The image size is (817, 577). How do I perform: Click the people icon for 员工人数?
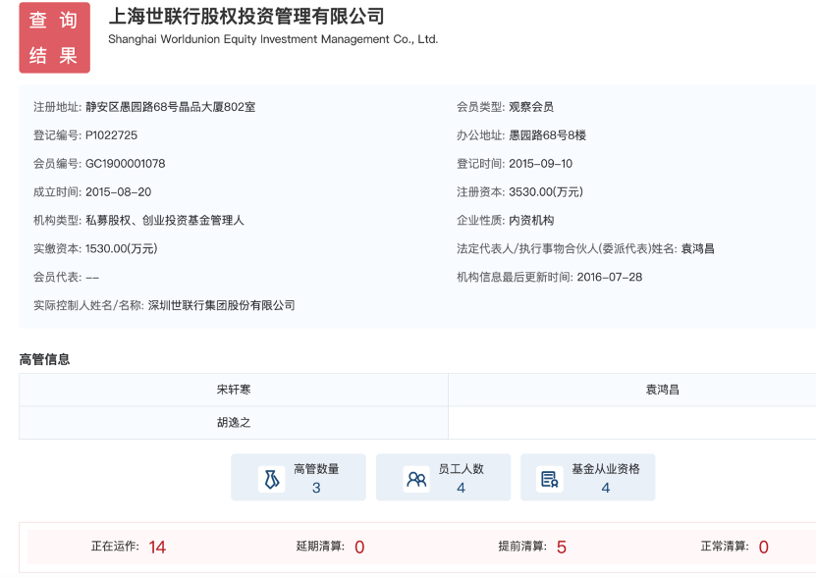click(x=416, y=479)
